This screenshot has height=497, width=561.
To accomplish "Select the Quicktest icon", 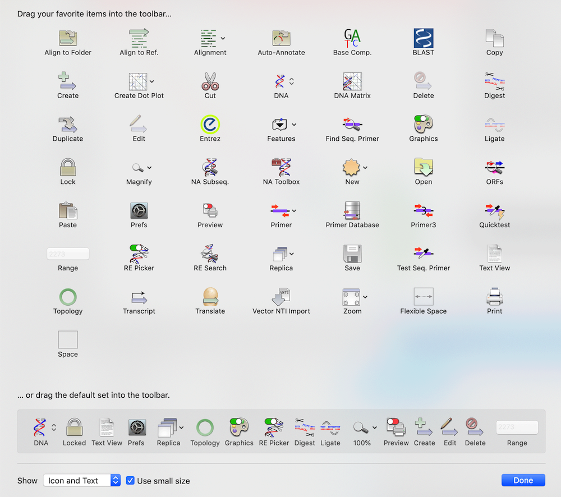I will point(494,211).
